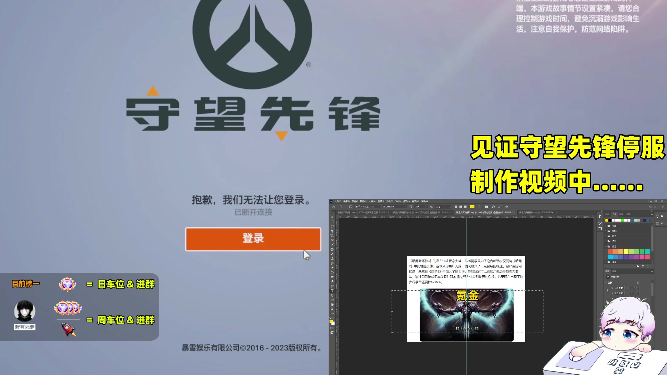
Task: Select the Zoom tool in toolbox
Action: (332, 309)
